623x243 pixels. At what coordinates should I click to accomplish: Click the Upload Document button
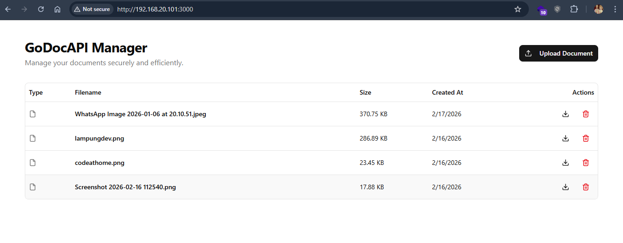click(x=558, y=53)
